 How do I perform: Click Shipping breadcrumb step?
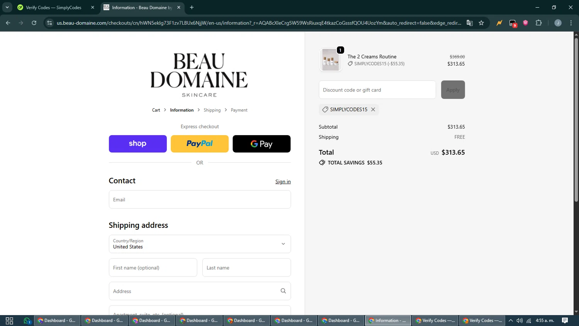(212, 110)
